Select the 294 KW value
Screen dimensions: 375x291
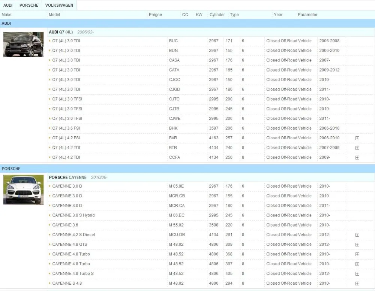(x=229, y=283)
